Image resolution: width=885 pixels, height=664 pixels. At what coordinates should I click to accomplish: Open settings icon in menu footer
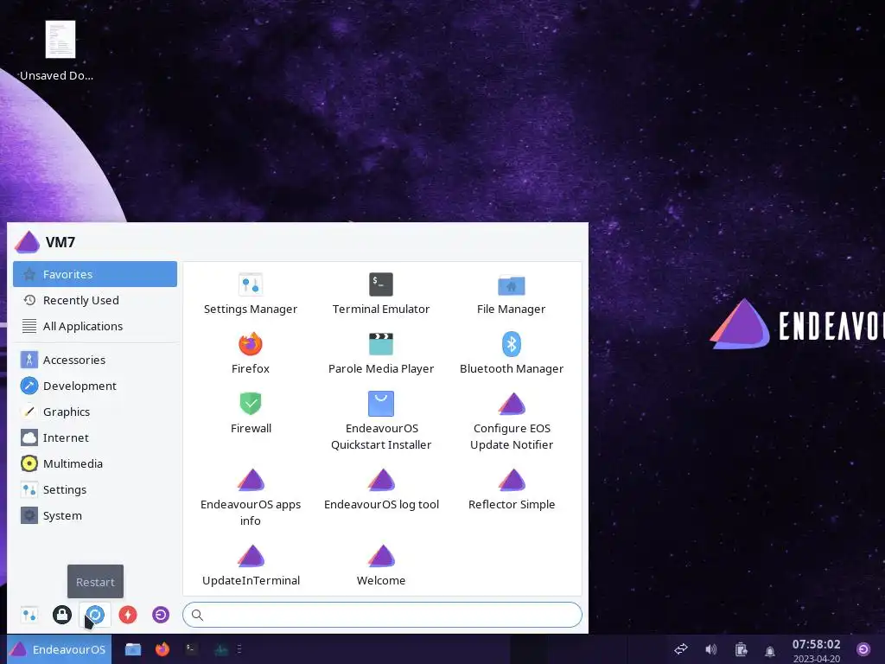29,615
